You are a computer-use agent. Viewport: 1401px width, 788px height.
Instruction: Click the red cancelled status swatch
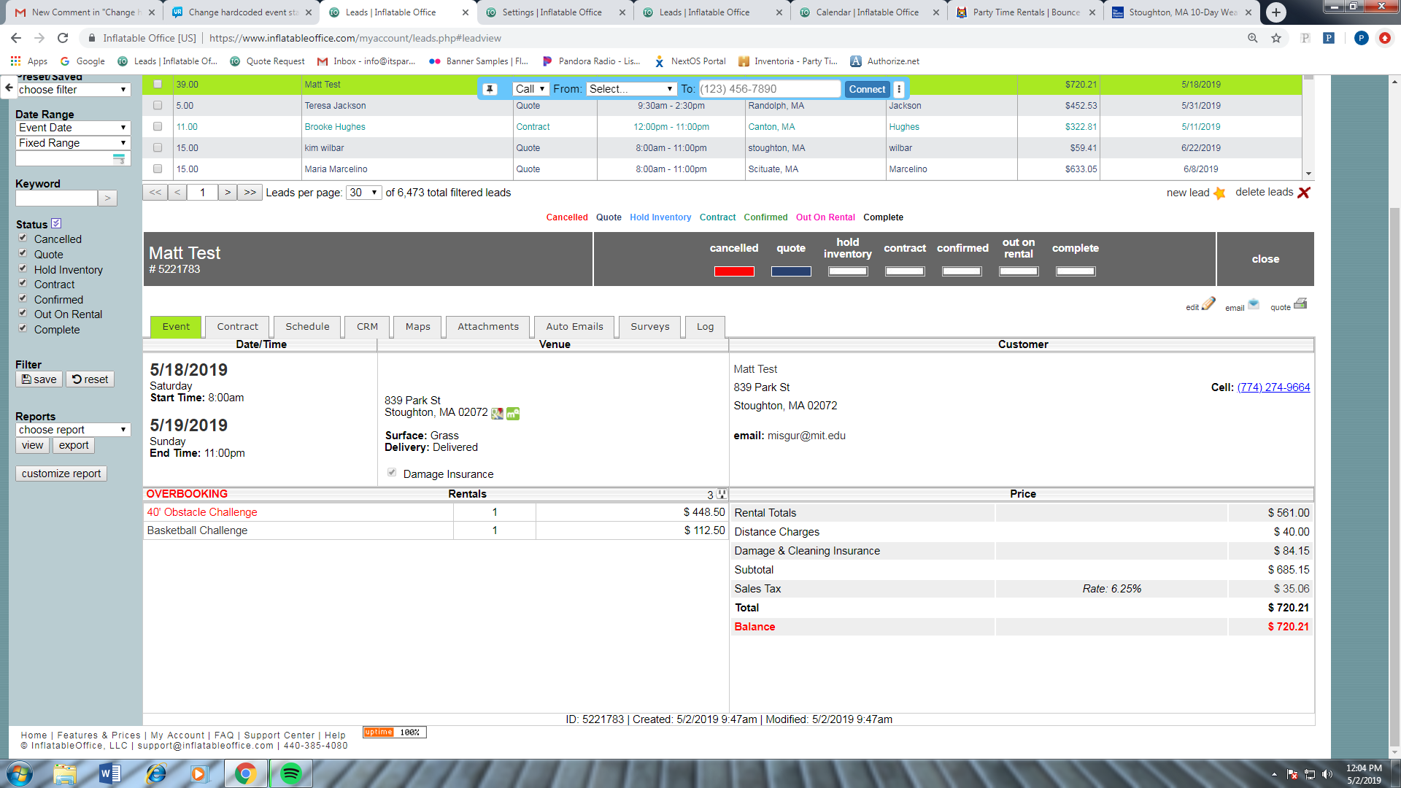(x=734, y=271)
